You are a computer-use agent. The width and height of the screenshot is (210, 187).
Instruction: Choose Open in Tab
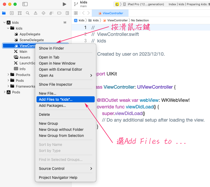(66, 57)
